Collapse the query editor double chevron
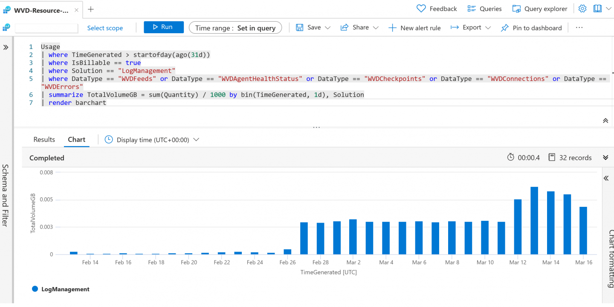This screenshot has width=614, height=307. [605, 121]
